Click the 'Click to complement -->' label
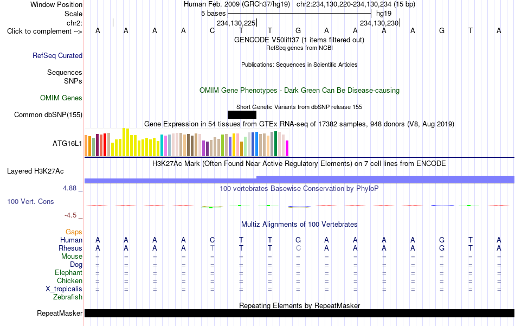The image size is (515, 326). click(44, 31)
